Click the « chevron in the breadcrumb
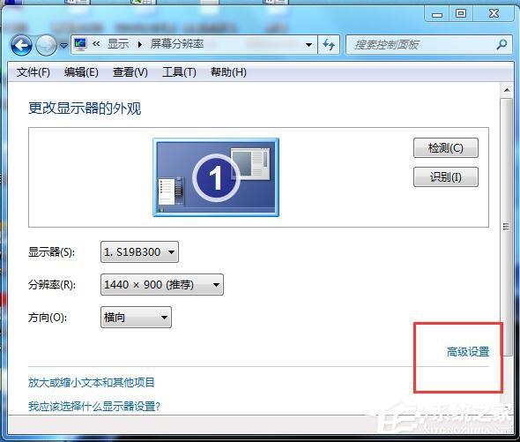 [x=96, y=44]
